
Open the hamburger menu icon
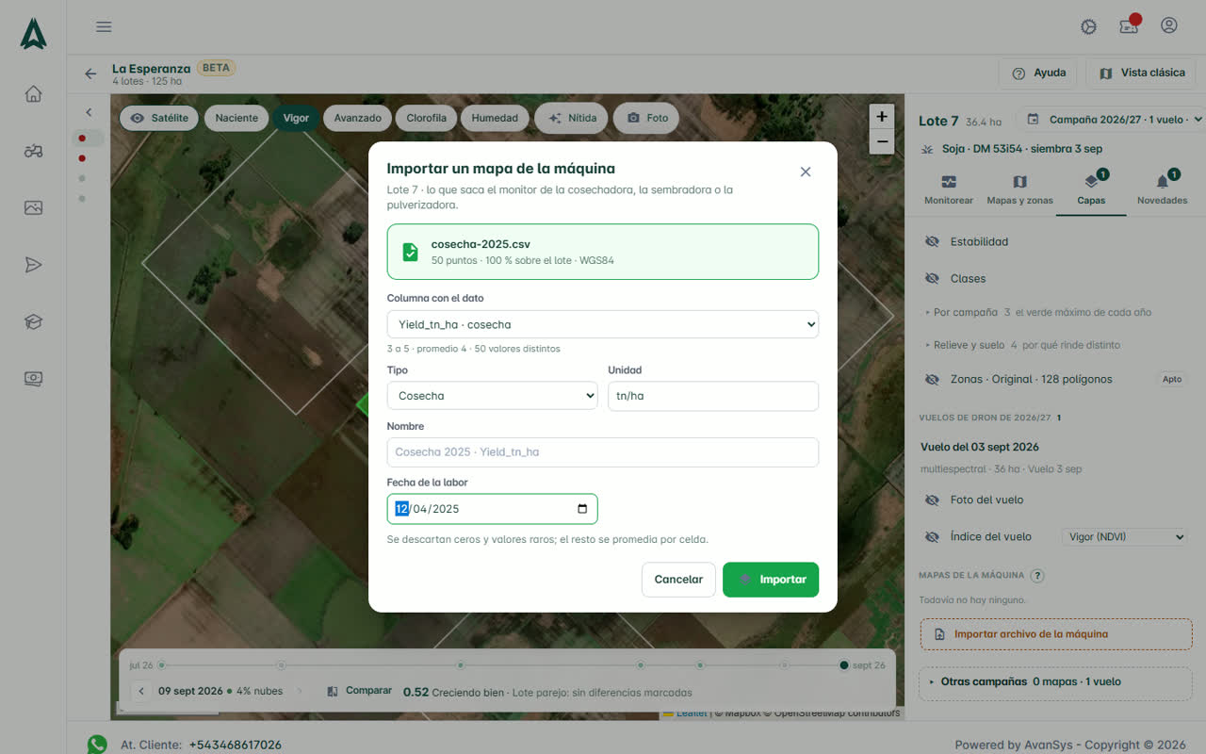tap(104, 26)
